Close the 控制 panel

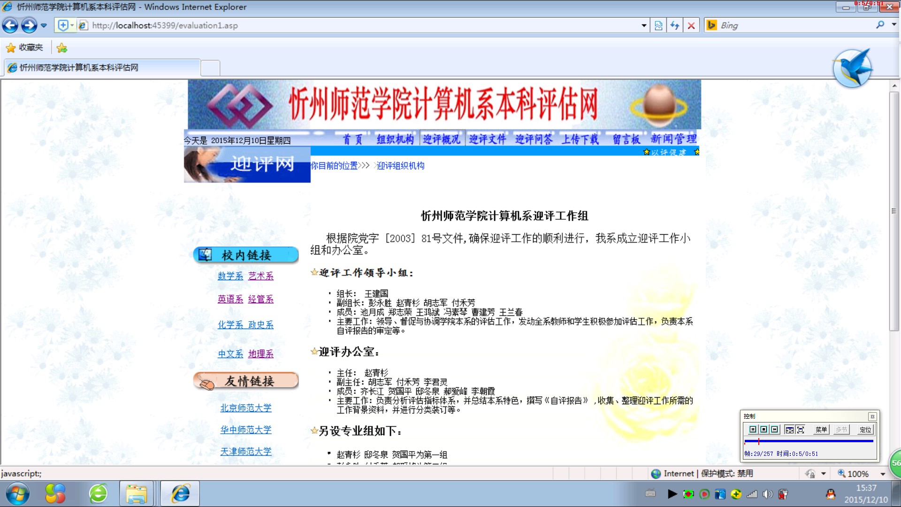pyautogui.click(x=872, y=416)
